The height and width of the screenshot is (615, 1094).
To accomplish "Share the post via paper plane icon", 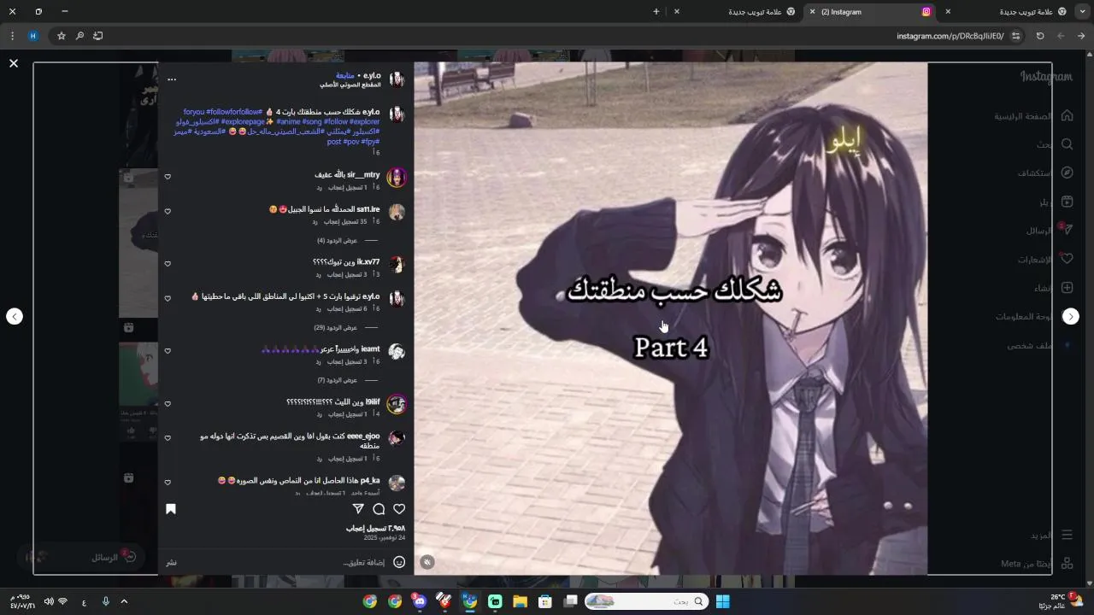I will pyautogui.click(x=358, y=509).
